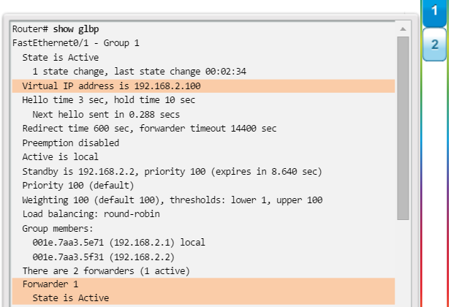Click the member MAC 001e.7aa3.5f31 line
Viewport: 451px width, 307px height.
tap(104, 257)
